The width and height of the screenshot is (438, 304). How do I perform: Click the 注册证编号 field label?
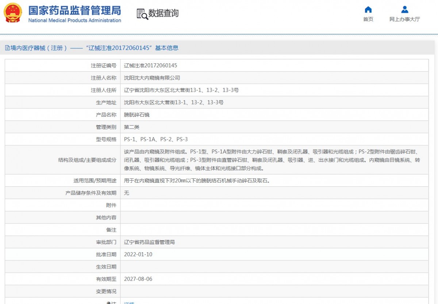pos(104,66)
